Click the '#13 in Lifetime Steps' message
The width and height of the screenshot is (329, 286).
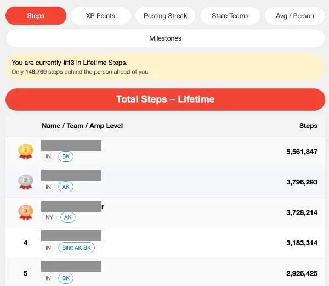click(x=70, y=63)
